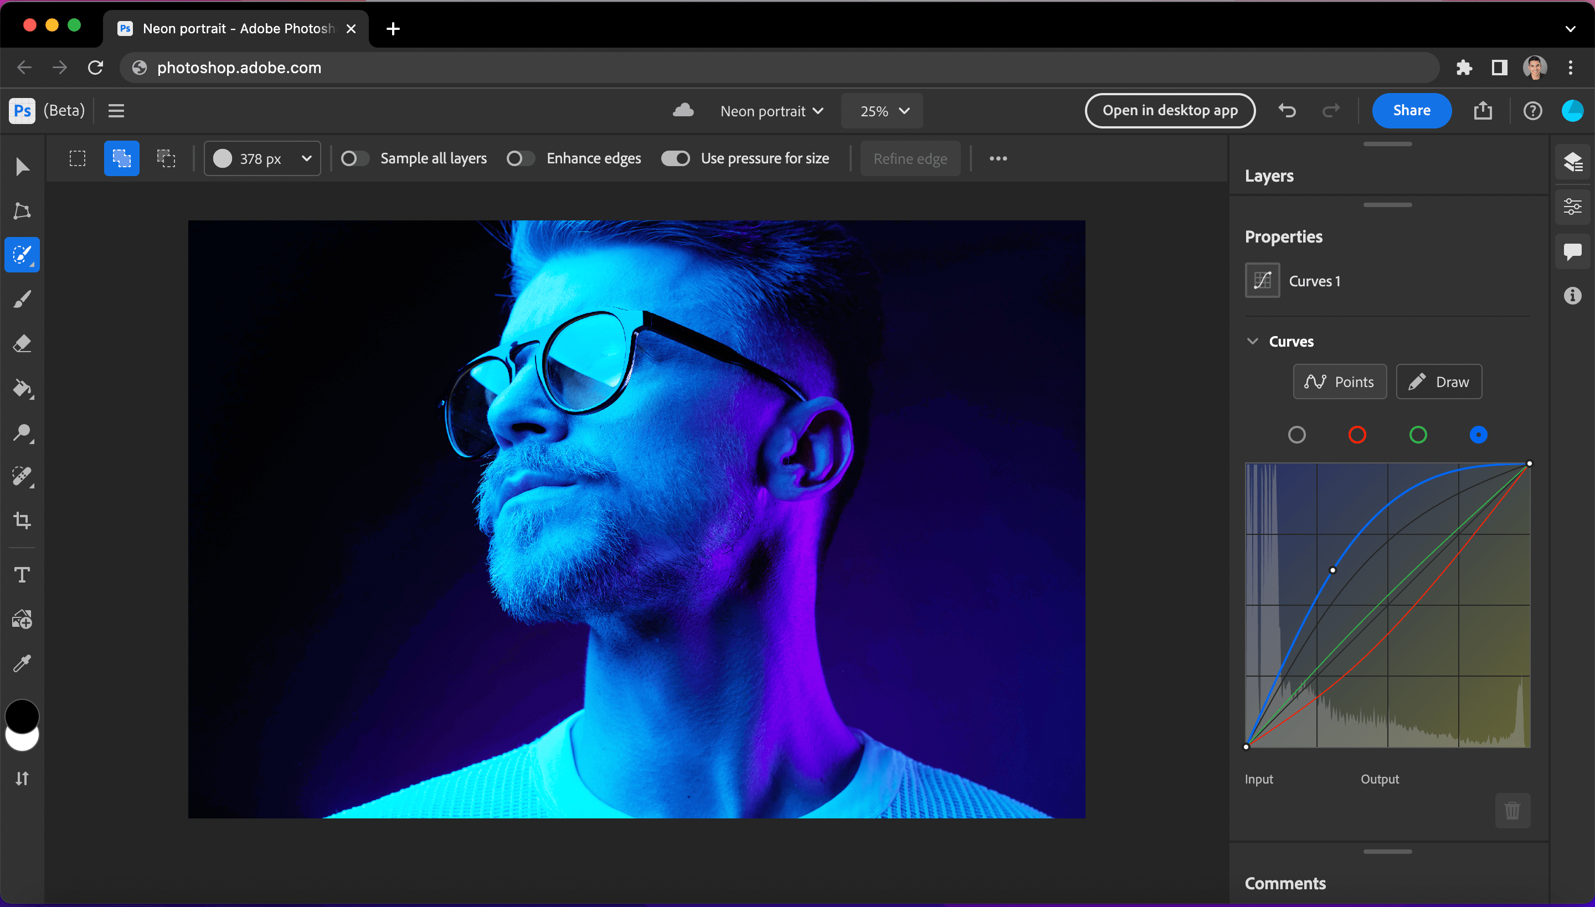Viewport: 1595px width, 907px height.
Task: Select the Object Selection tool
Action: (x=23, y=255)
